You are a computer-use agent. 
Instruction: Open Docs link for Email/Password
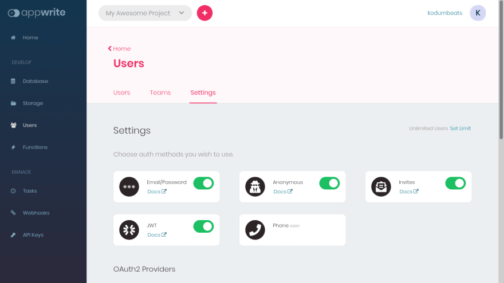click(x=153, y=192)
